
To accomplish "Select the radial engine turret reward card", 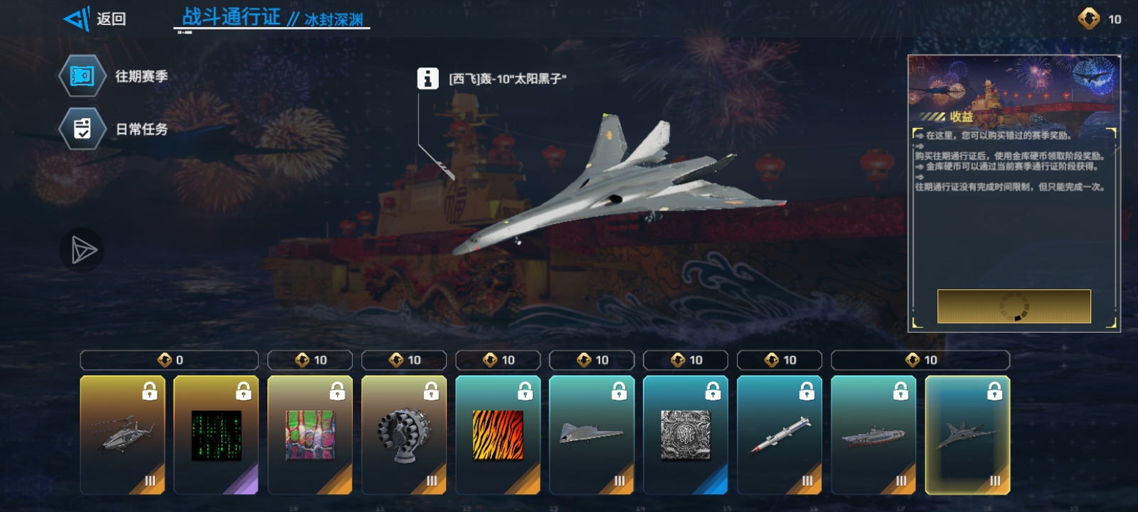I will [404, 434].
